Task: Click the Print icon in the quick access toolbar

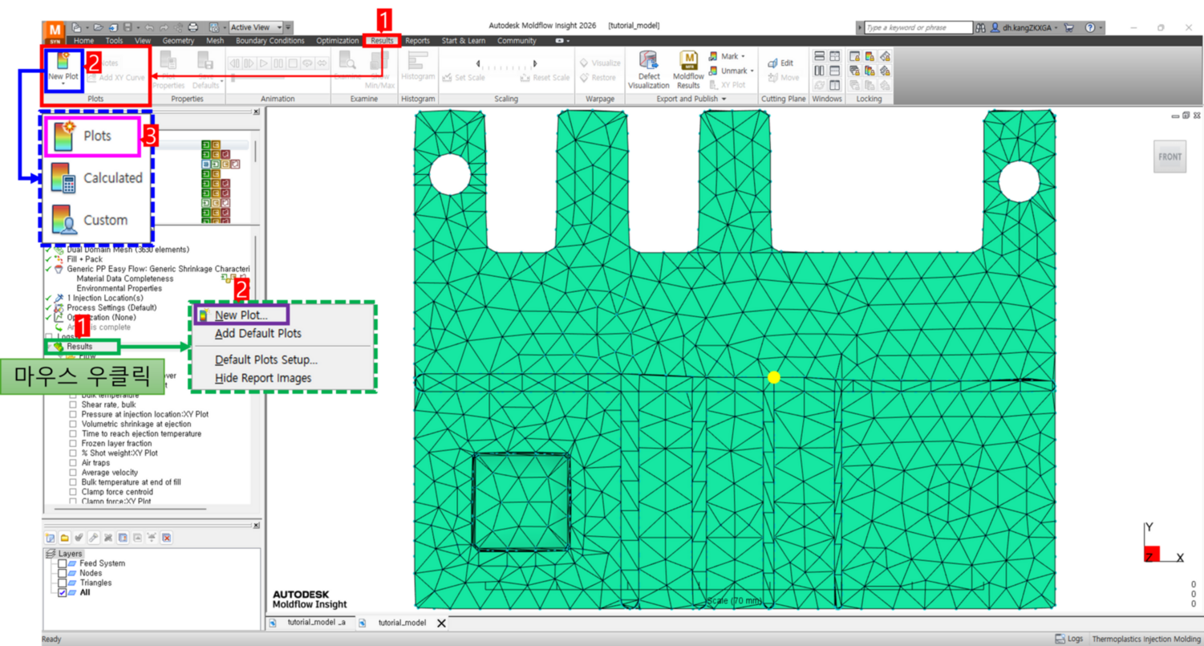Action: click(193, 26)
